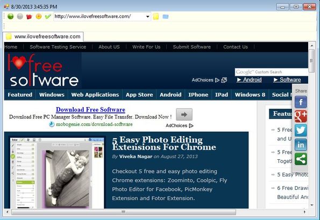The height and width of the screenshot is (220, 320).
Task: Share on Google Plus icon
Action: 301,116
